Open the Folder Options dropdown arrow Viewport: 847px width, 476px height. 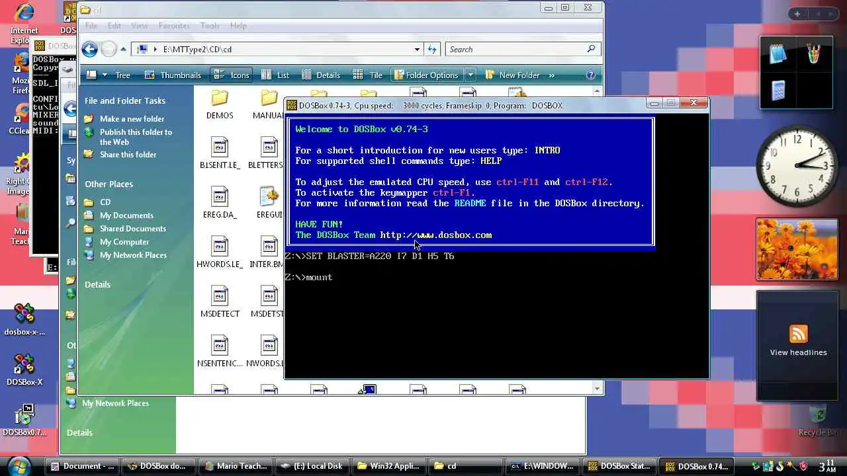pyautogui.click(x=470, y=75)
